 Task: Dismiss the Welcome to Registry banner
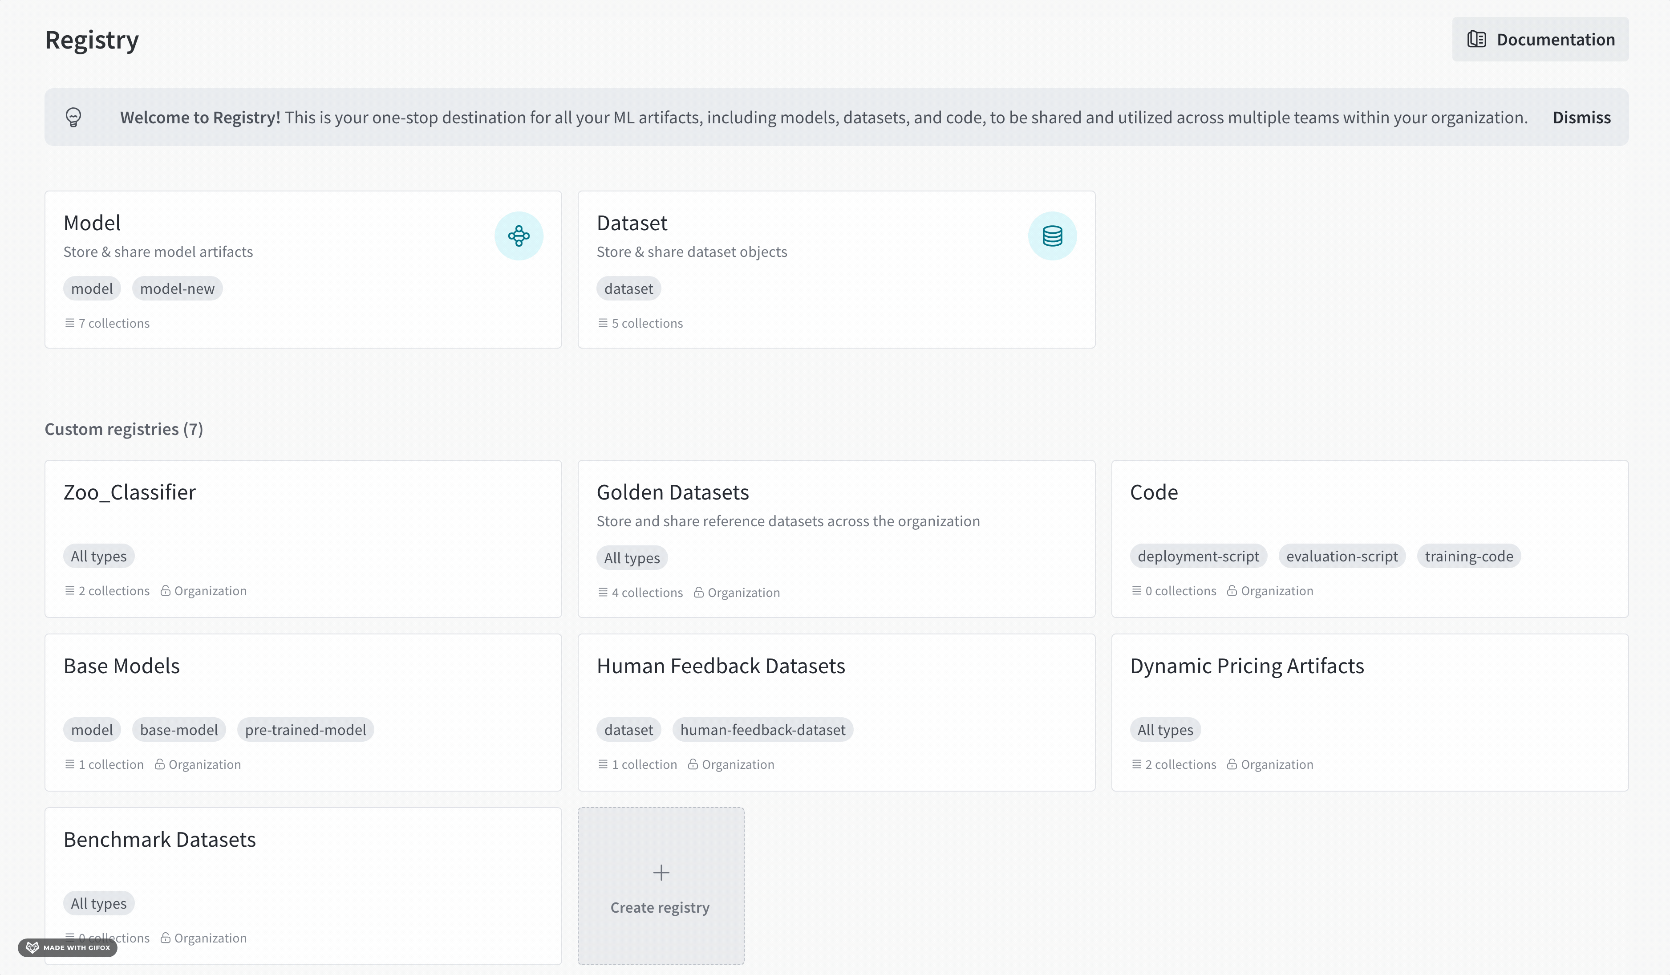1581,118
